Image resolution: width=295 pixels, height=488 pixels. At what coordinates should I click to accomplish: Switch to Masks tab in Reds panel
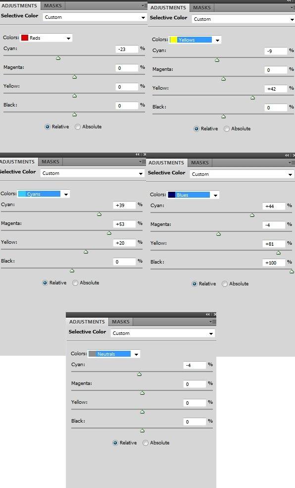click(x=53, y=5)
